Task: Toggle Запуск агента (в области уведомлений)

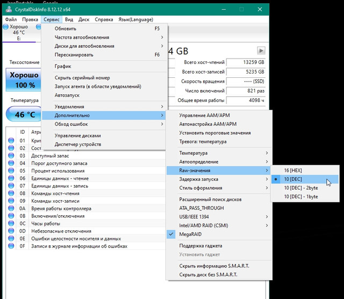Action: coord(104,86)
